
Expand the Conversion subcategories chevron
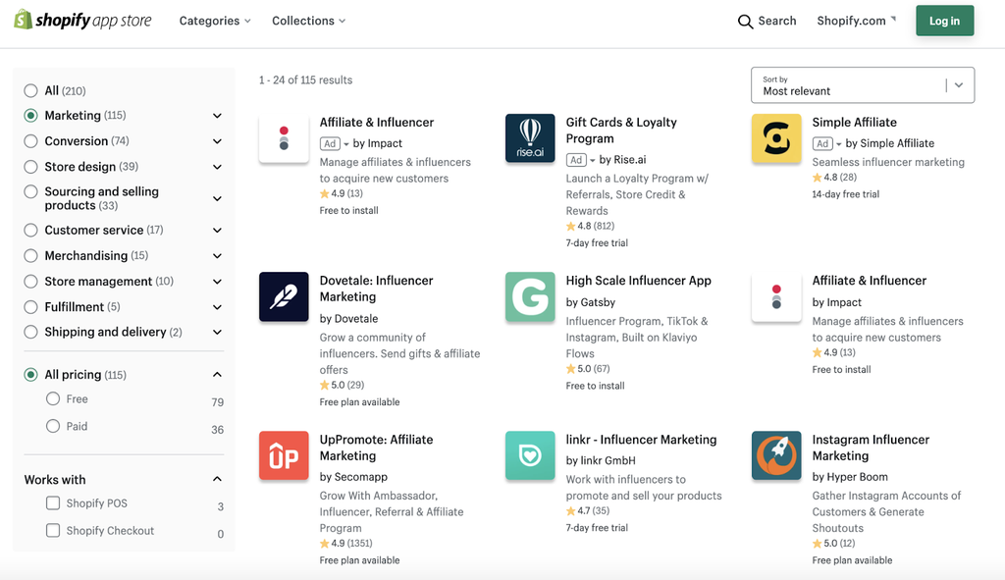[217, 141]
